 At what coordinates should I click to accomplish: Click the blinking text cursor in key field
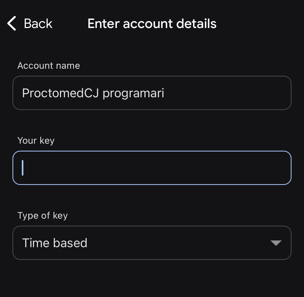click(23, 168)
